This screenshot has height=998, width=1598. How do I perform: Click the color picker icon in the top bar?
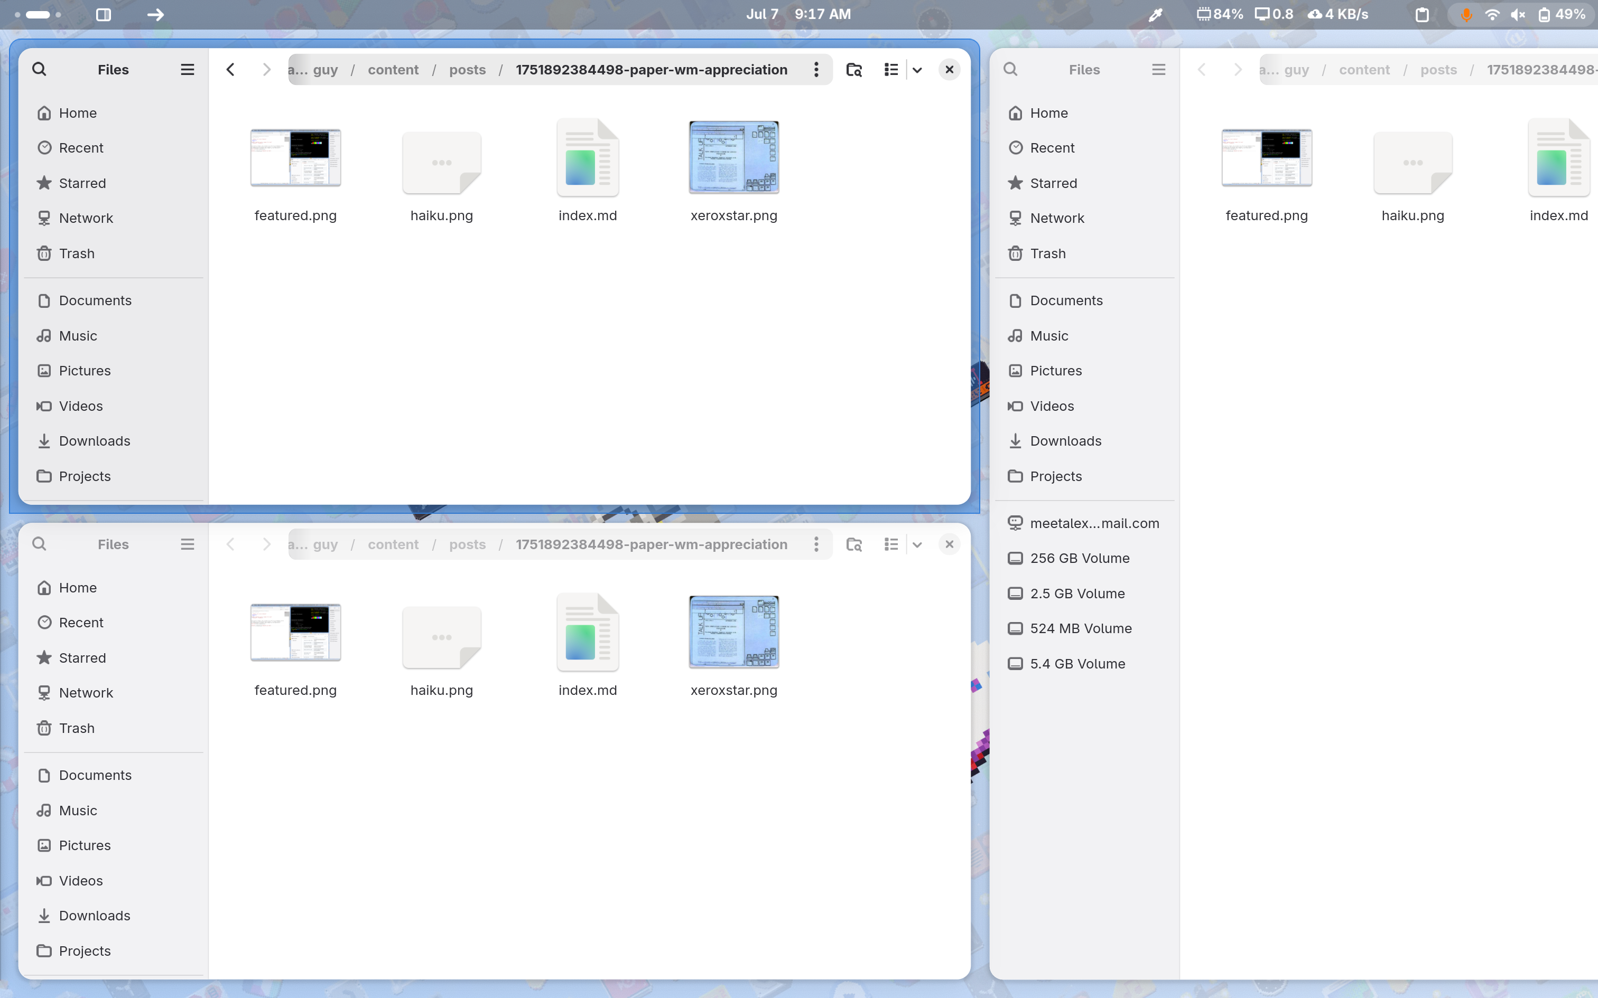[1155, 14]
